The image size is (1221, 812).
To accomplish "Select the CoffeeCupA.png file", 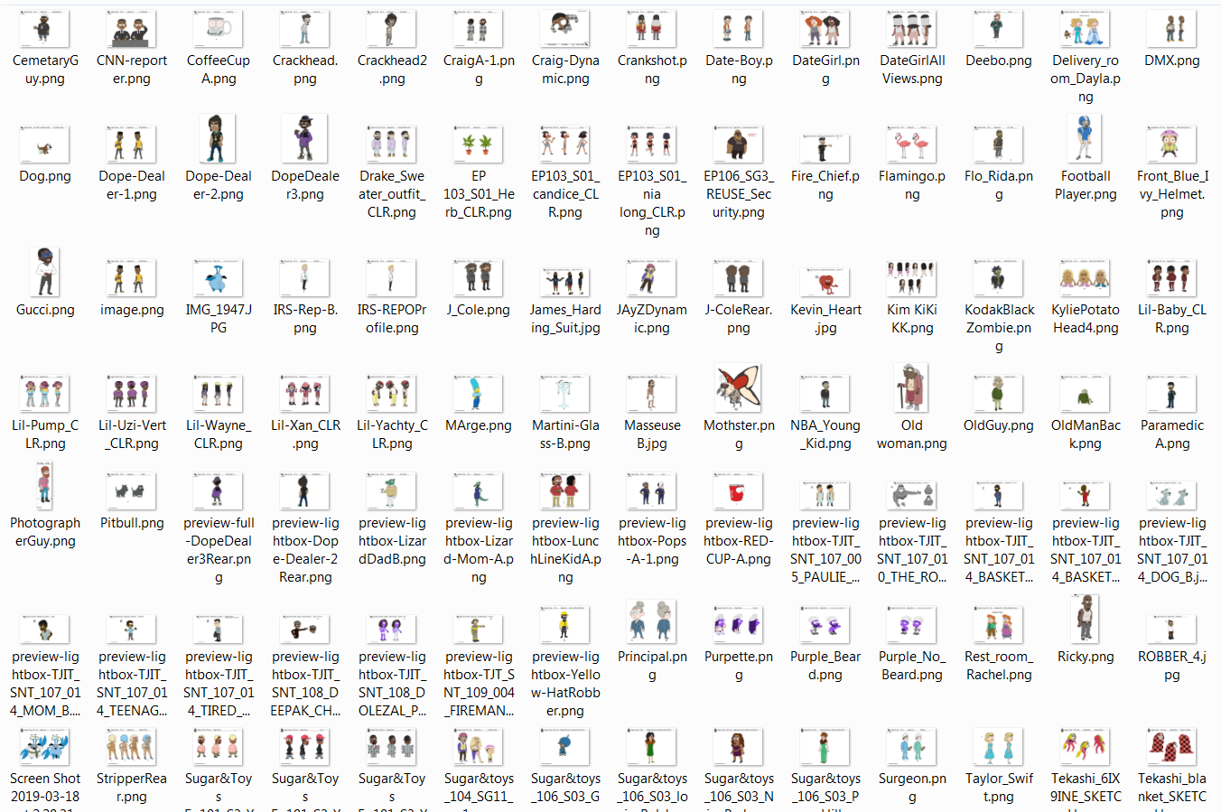I will pyautogui.click(x=218, y=28).
